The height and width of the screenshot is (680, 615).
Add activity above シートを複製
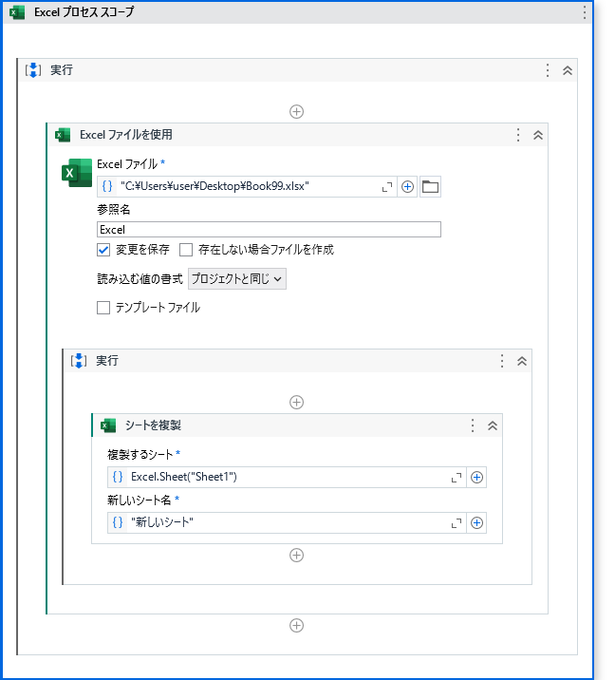point(296,402)
